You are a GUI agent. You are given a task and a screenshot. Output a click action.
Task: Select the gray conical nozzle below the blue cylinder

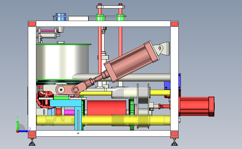(x=61, y=30)
